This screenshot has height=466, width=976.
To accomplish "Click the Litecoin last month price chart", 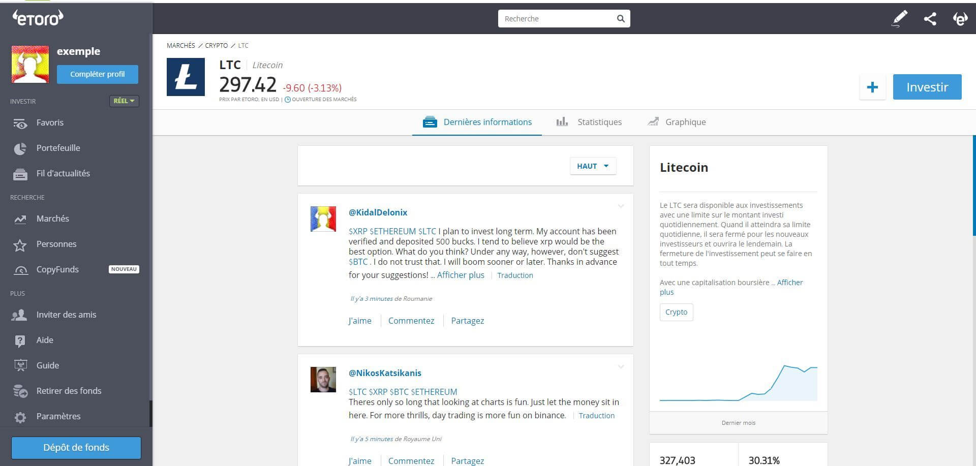I will click(738, 383).
